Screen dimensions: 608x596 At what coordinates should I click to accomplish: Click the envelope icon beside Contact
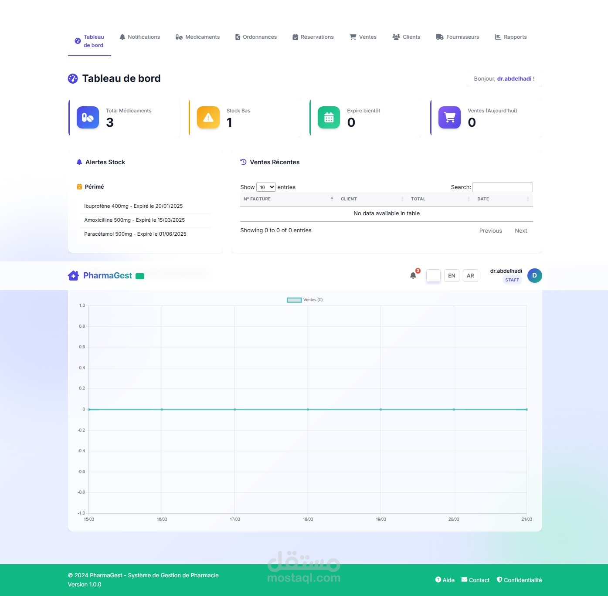[x=464, y=579]
